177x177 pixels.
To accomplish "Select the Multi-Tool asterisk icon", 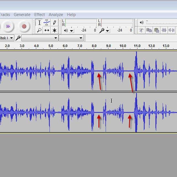I will coord(54,30).
